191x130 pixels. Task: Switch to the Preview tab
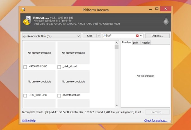[x=126, y=42]
